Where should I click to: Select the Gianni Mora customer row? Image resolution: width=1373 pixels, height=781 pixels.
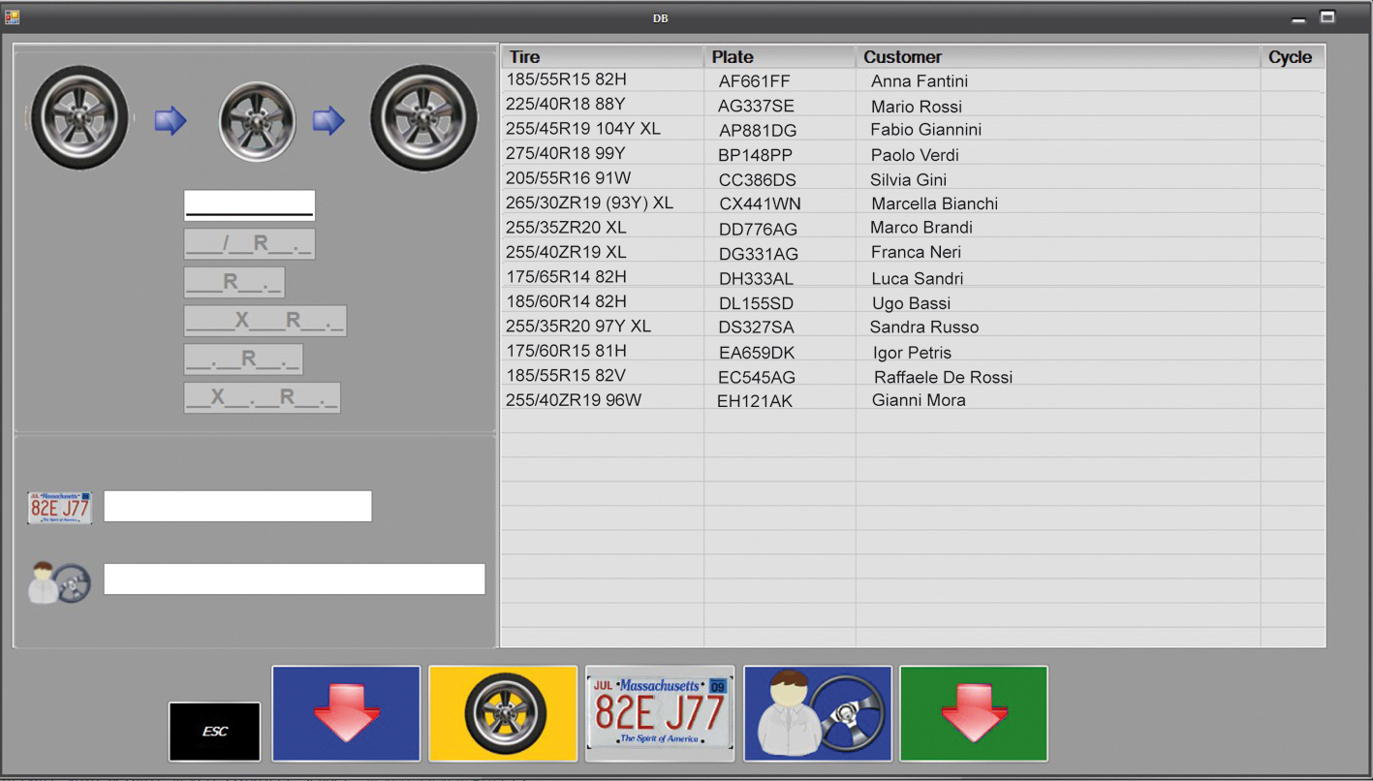(918, 400)
